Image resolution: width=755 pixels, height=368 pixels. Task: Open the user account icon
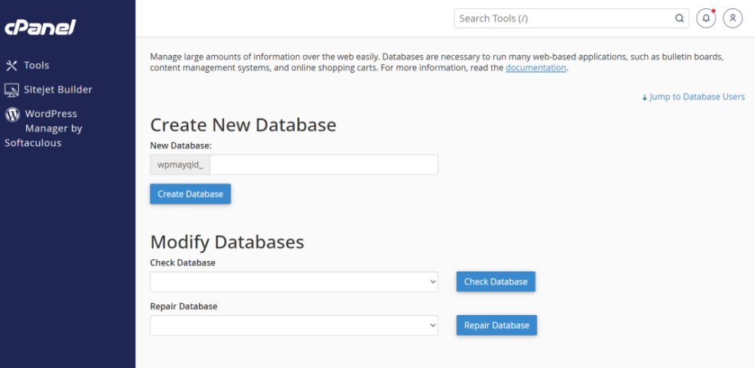732,18
